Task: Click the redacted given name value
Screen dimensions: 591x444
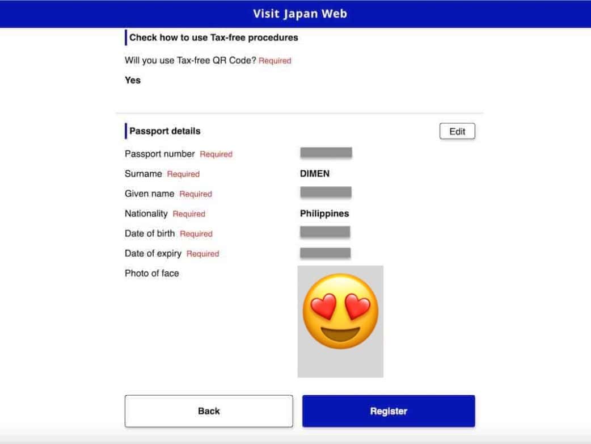Action: click(326, 192)
